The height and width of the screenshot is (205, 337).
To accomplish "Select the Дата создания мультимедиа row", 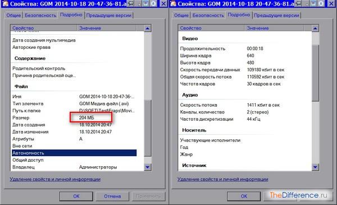I will coord(74,40).
